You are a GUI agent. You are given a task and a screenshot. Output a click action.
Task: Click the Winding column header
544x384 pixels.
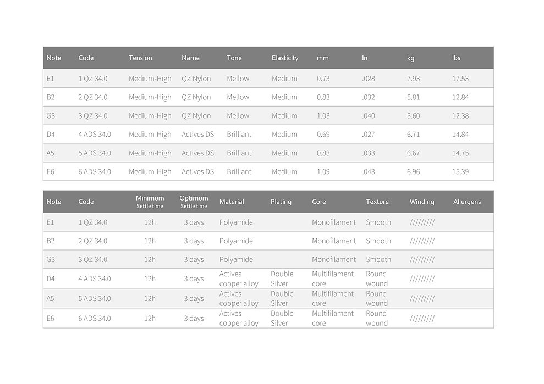(x=421, y=202)
